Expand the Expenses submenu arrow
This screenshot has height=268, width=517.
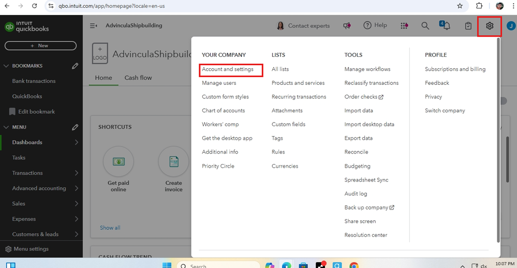coord(77,219)
